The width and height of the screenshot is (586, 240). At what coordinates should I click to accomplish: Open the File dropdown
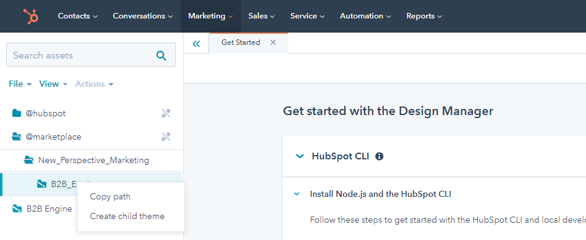coord(20,84)
